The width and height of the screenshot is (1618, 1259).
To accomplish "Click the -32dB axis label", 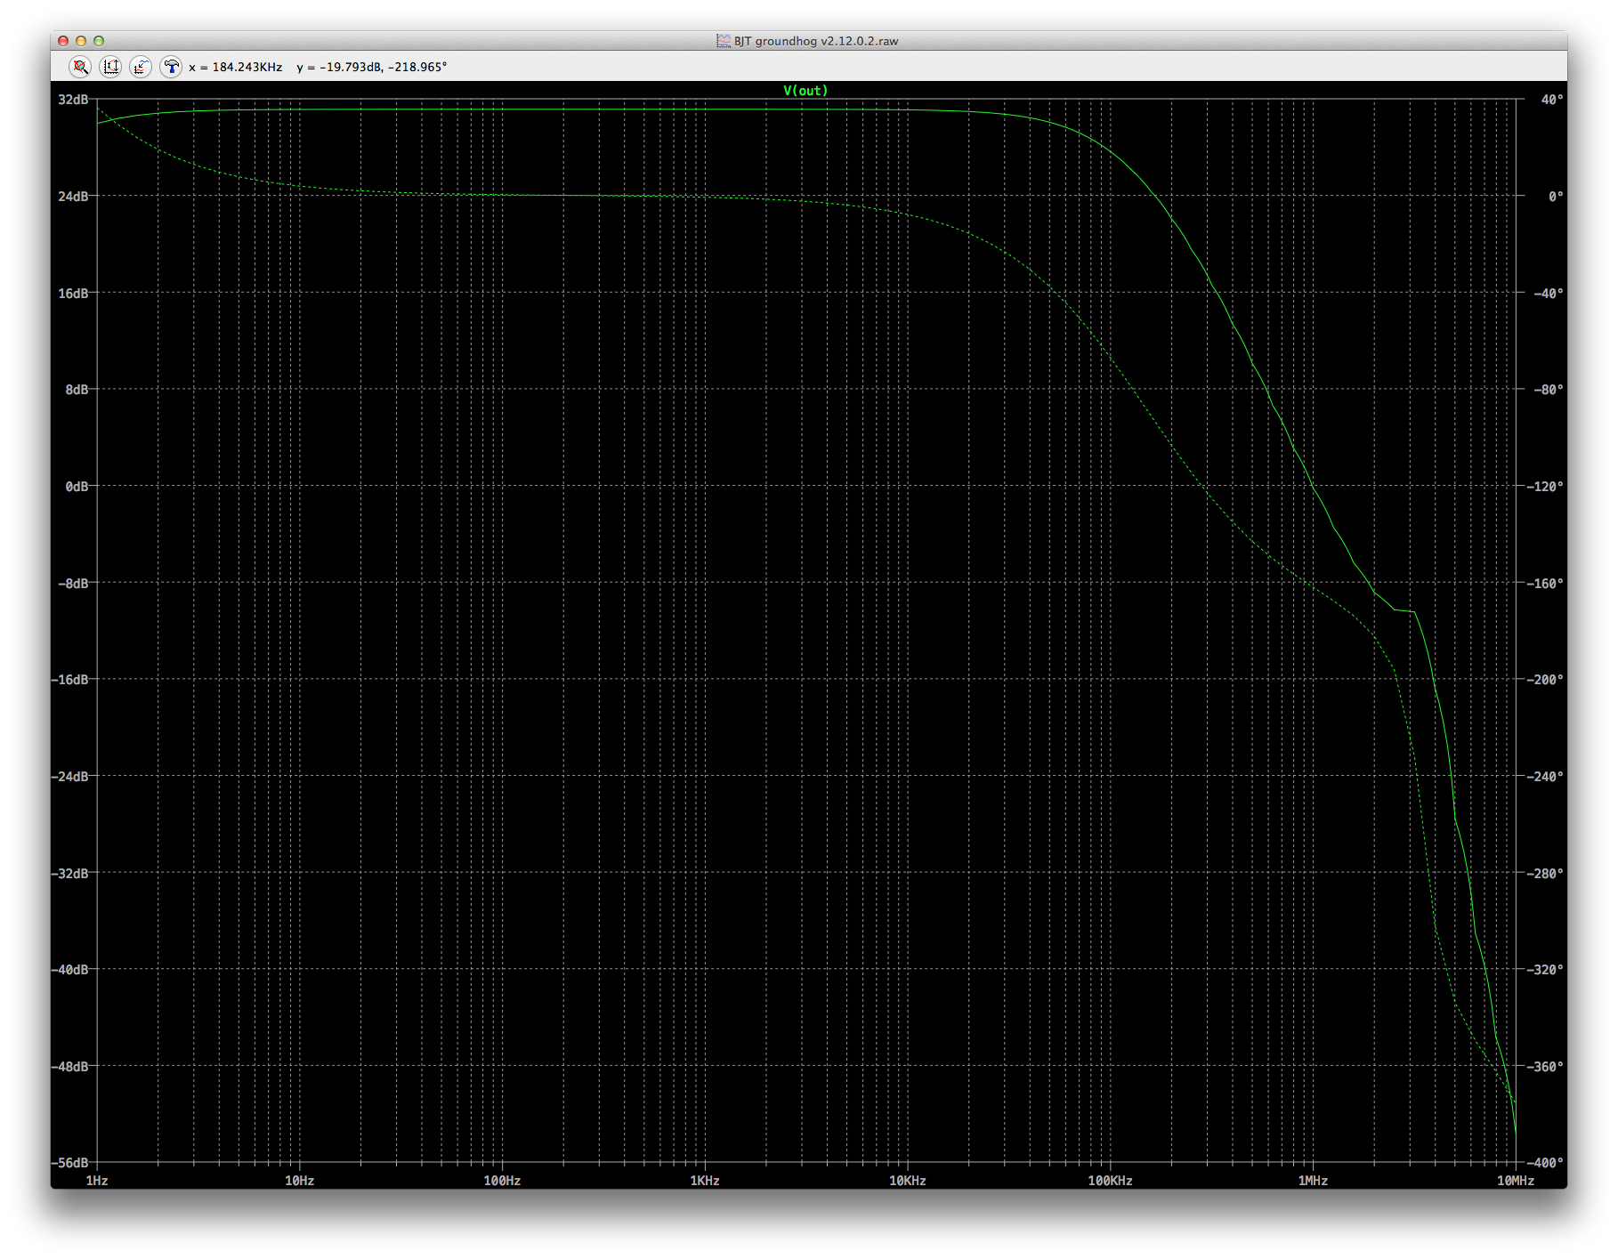I will (70, 874).
